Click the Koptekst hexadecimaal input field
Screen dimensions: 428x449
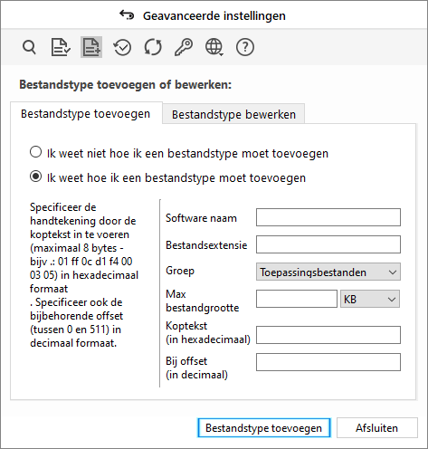coord(328,335)
